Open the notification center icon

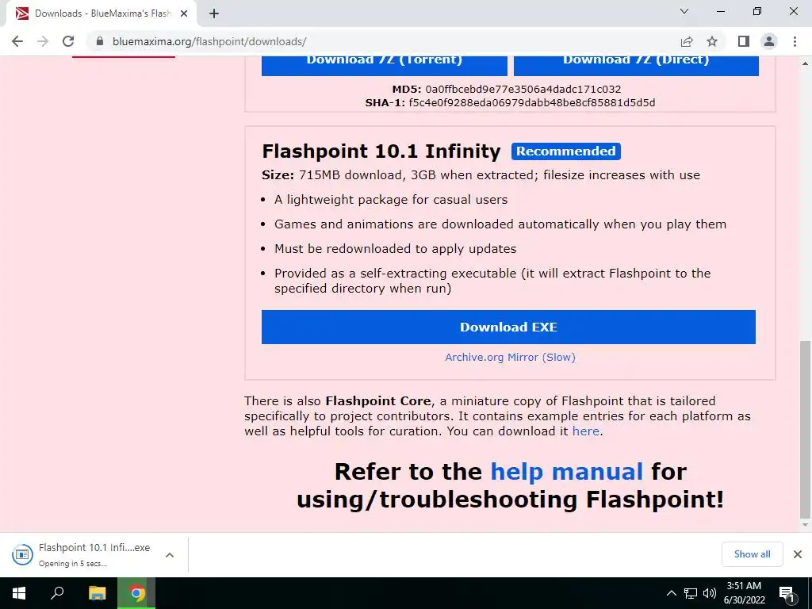coord(787,593)
